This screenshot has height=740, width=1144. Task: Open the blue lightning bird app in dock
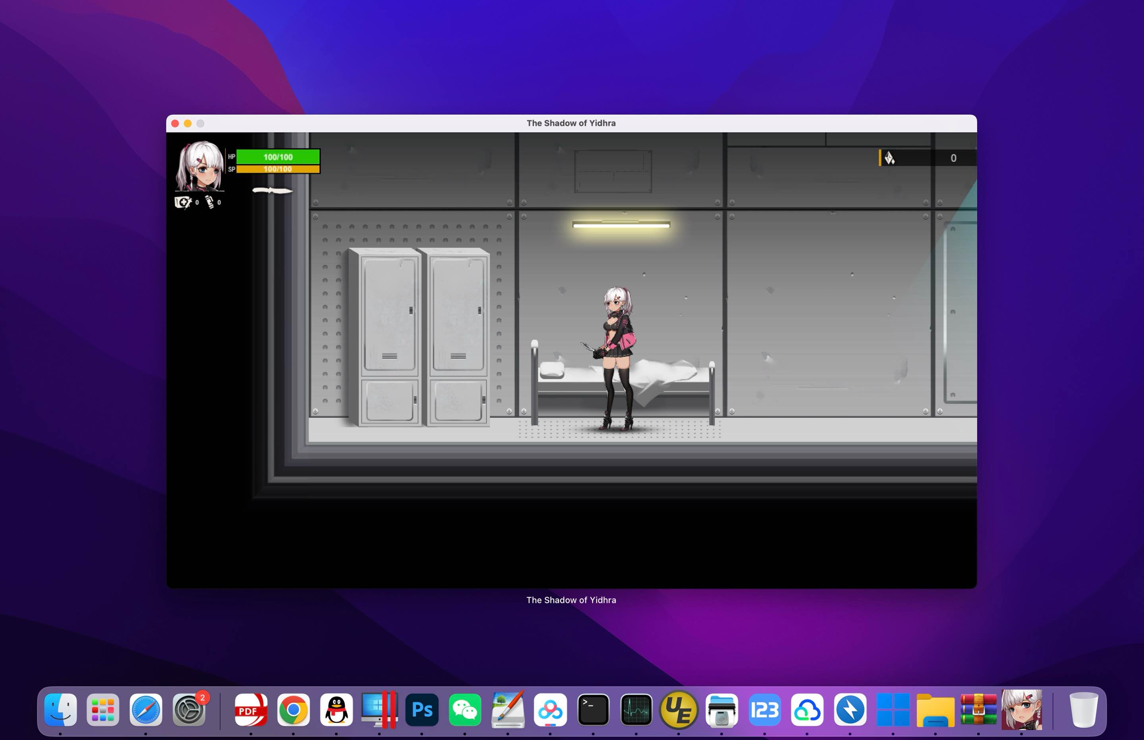[850, 709]
